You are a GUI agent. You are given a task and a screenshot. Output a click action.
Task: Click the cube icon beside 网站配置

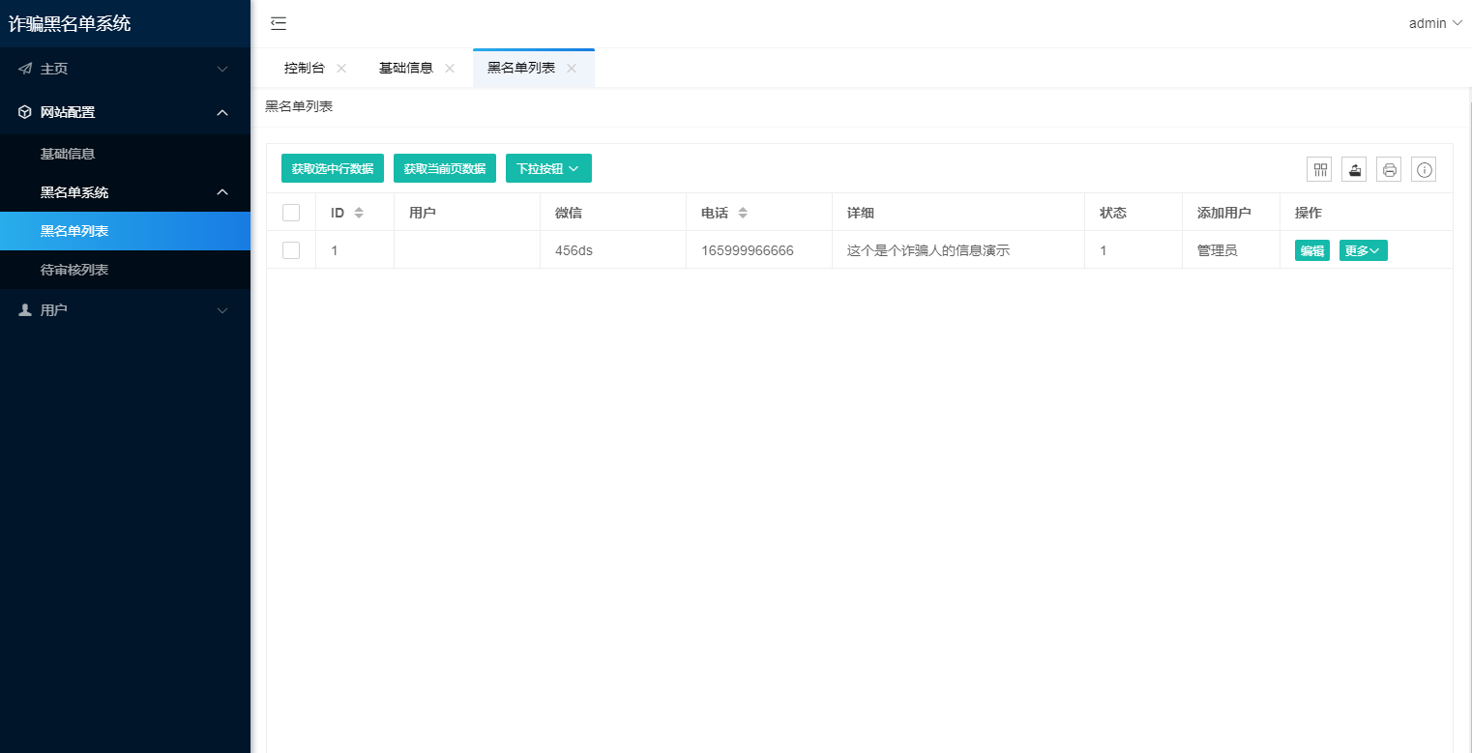click(x=25, y=112)
